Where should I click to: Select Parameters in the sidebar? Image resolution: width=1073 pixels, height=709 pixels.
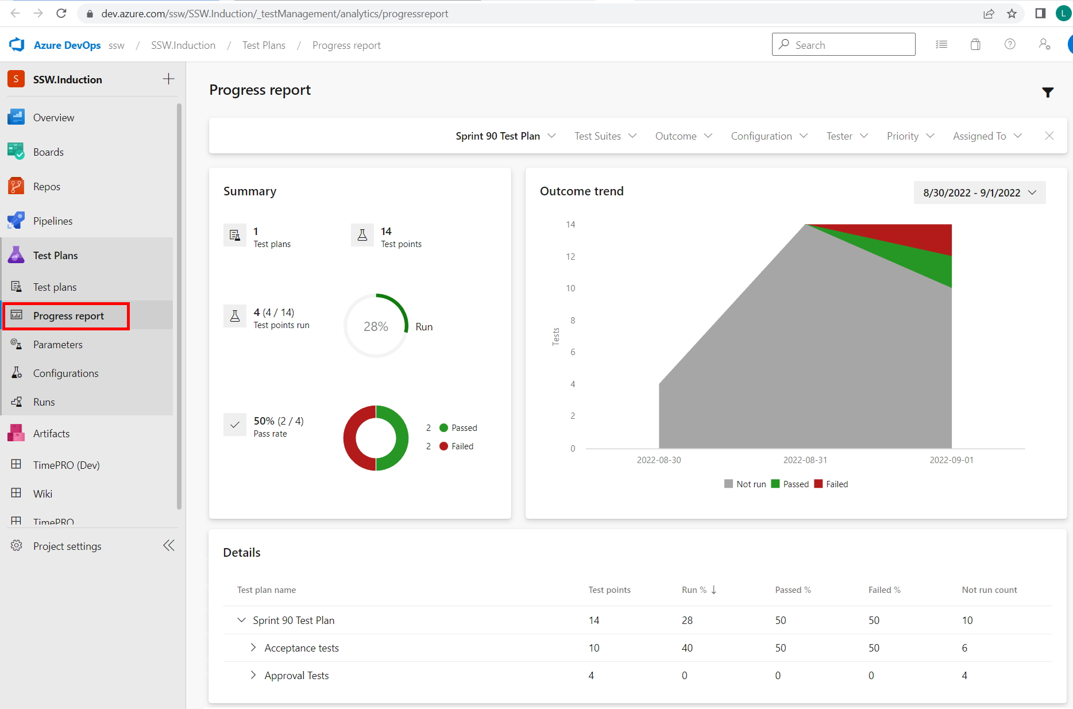pos(57,344)
